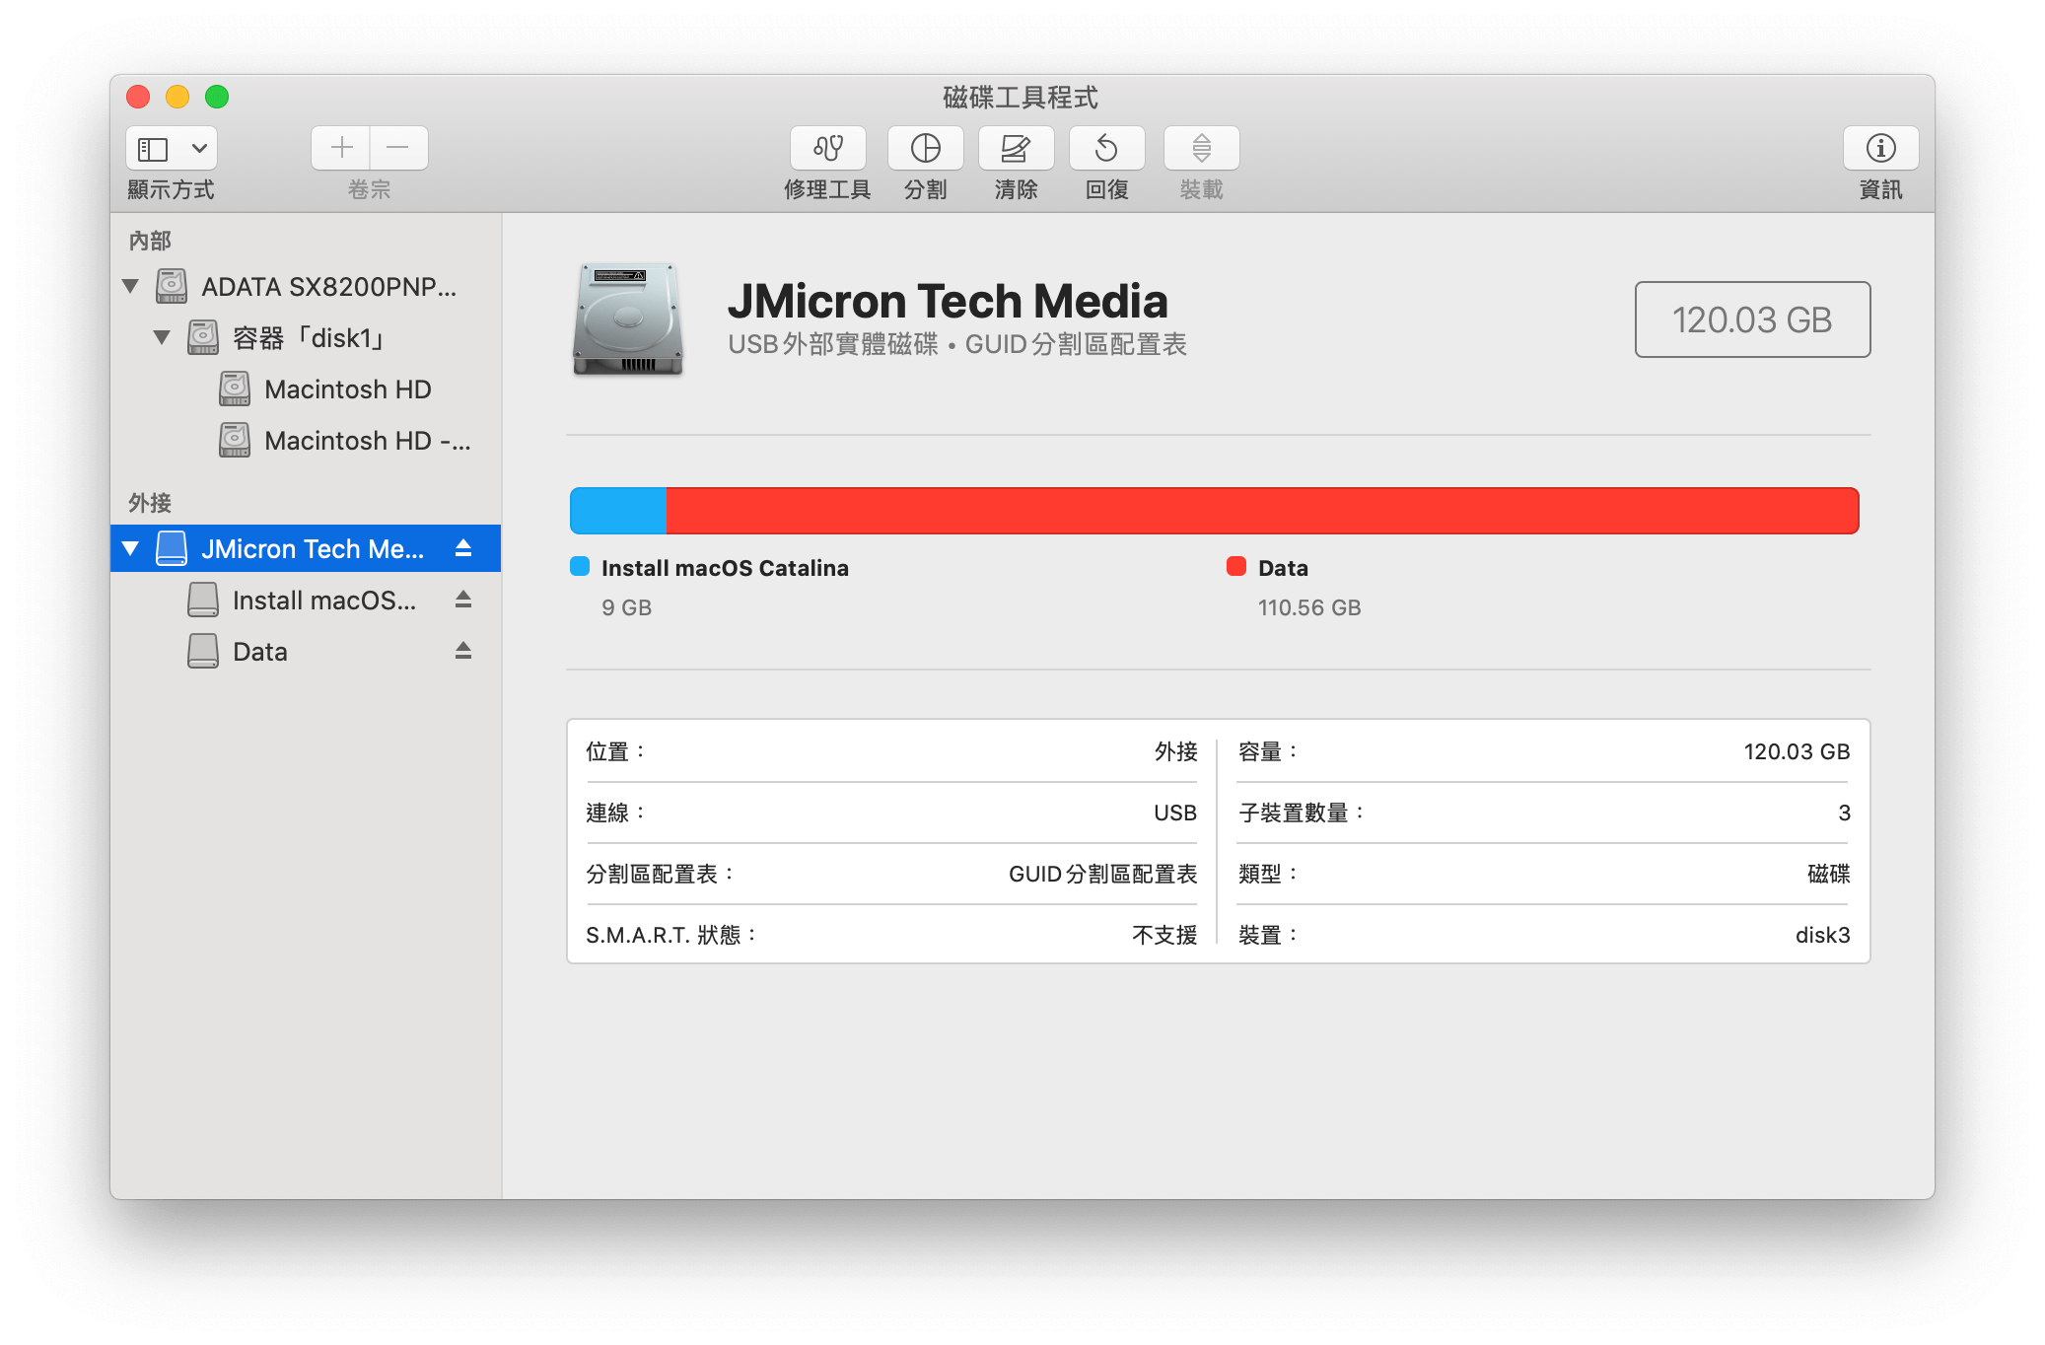2045x1345 pixels.
Task: Collapse the JMicron Tech Media disclosure triangle
Action: 130,548
